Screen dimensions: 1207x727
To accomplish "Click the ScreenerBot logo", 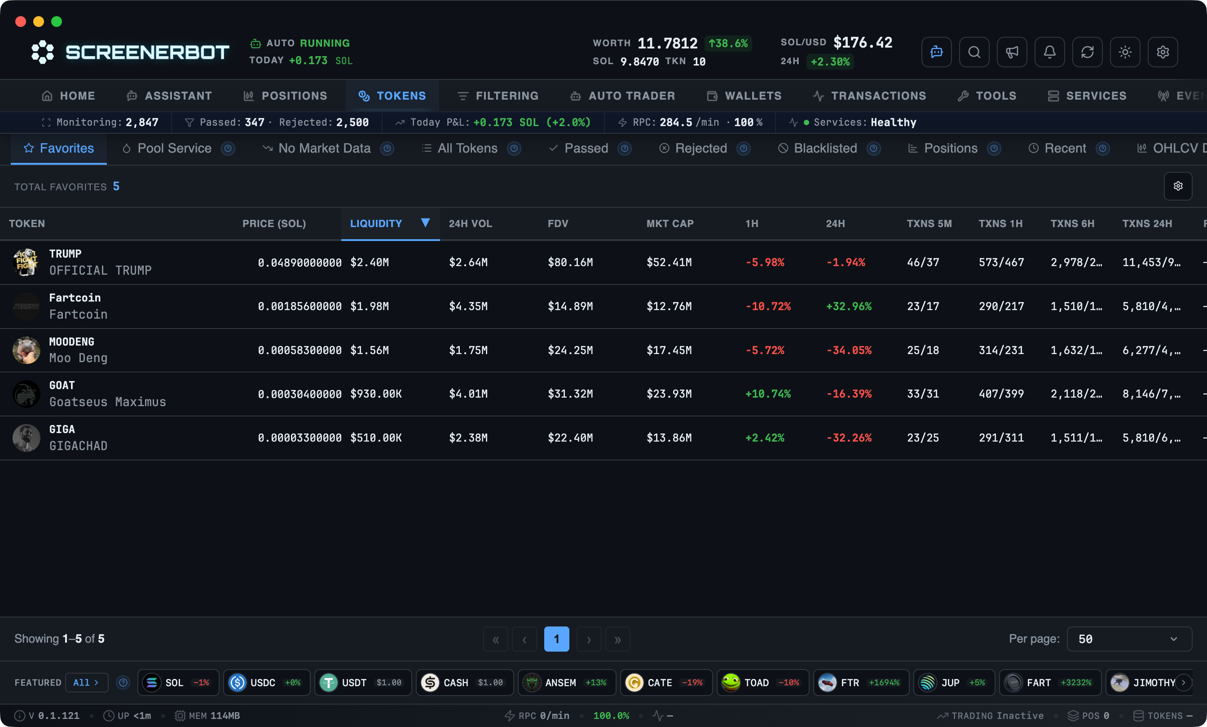I will 130,52.
